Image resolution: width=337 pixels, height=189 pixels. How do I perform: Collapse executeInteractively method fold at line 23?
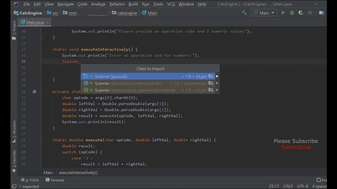[41, 49]
